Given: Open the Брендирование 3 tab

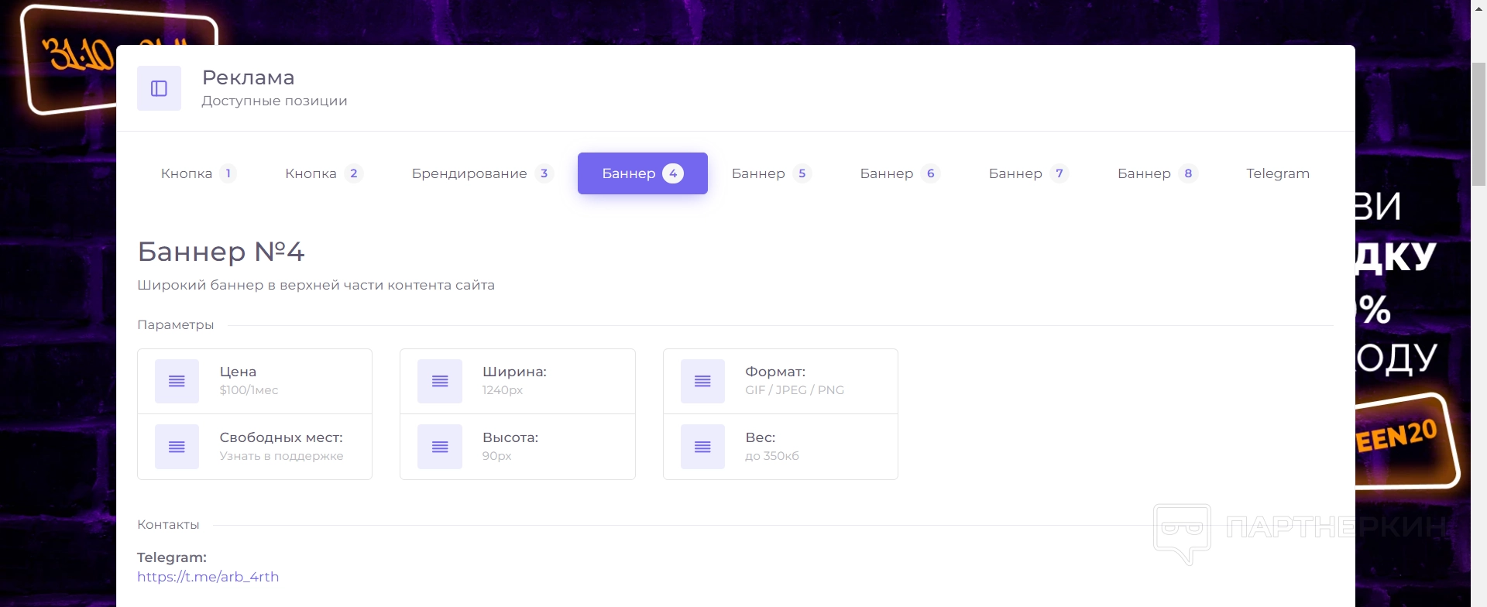Looking at the screenshot, I should tap(482, 173).
